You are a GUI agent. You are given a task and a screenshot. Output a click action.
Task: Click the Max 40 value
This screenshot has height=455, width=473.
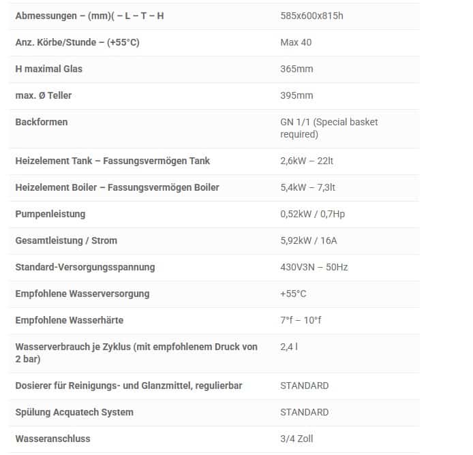(296, 42)
